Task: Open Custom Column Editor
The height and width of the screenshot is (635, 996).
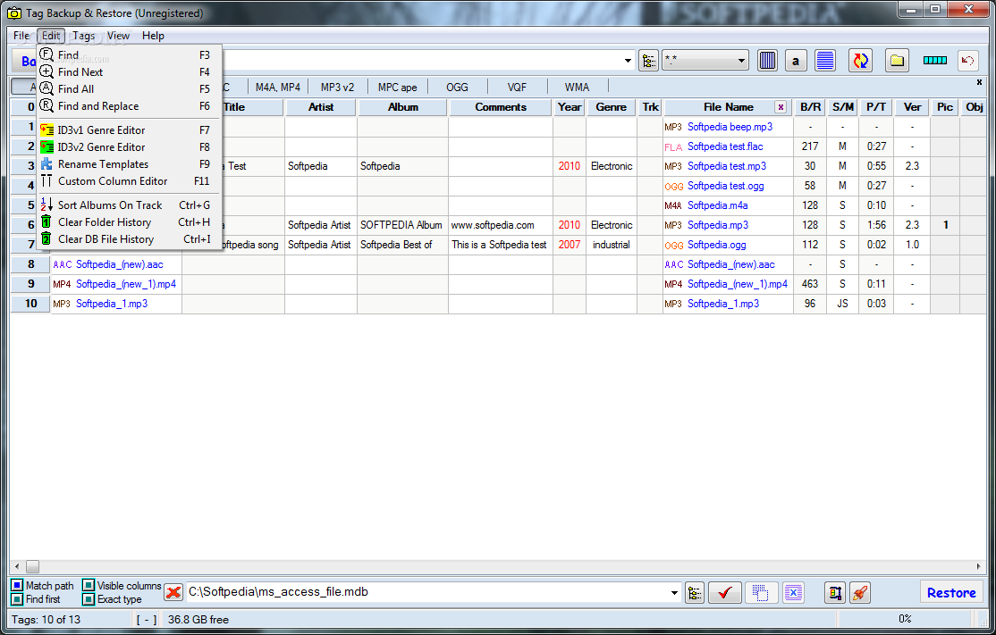Action: click(129, 181)
